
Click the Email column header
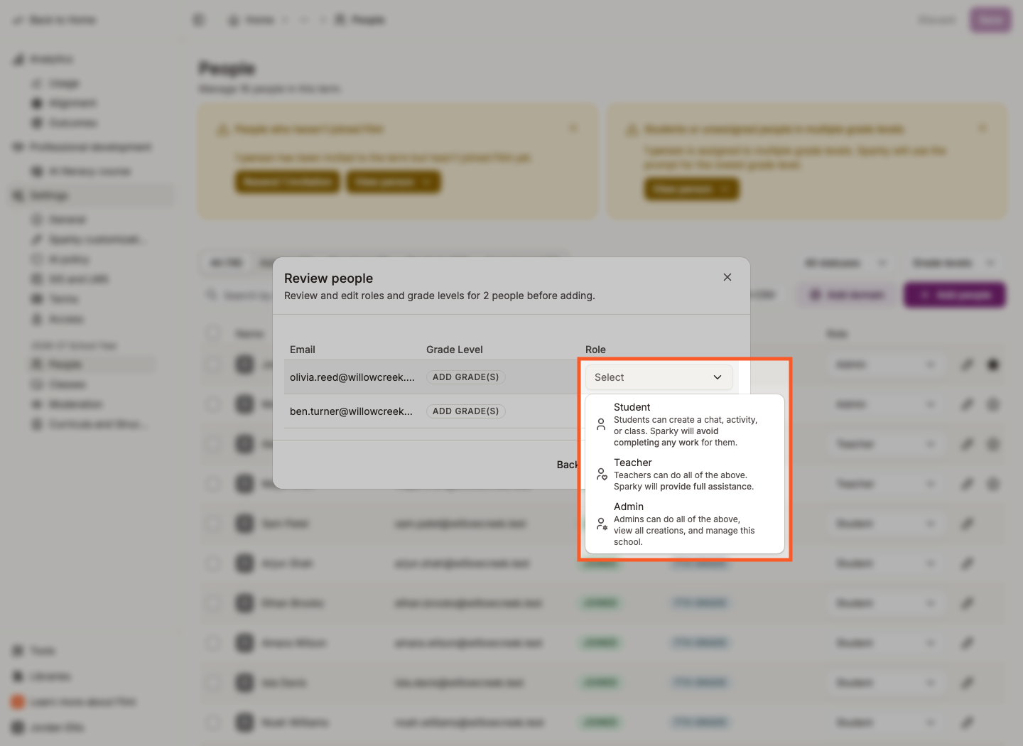coord(303,350)
